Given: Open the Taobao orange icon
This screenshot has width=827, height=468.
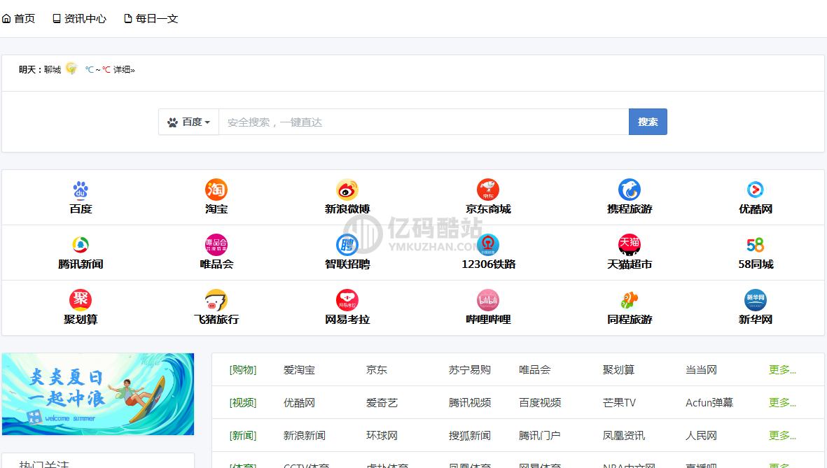Looking at the screenshot, I should pos(216,190).
